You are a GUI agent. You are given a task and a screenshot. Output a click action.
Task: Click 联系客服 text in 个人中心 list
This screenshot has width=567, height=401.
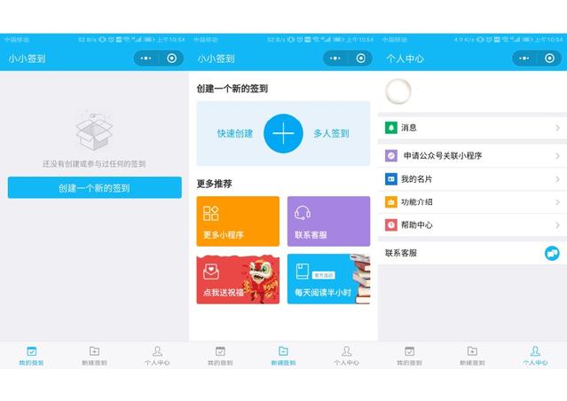(x=401, y=253)
